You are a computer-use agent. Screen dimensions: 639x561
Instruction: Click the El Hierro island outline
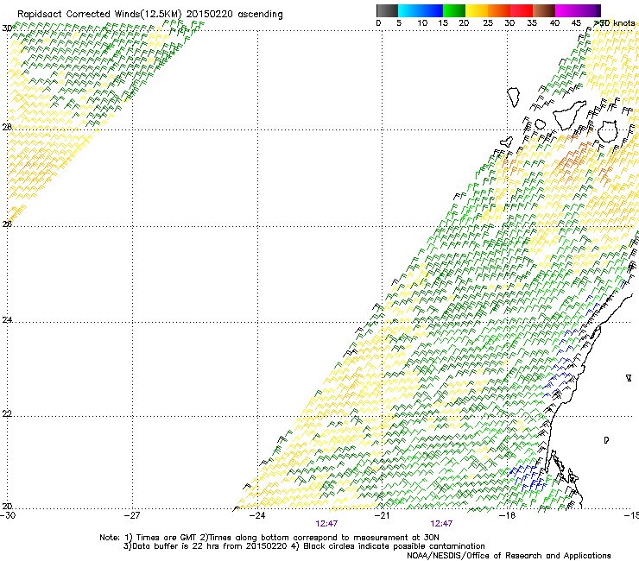tap(507, 142)
